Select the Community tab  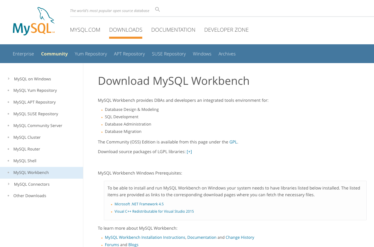click(54, 54)
